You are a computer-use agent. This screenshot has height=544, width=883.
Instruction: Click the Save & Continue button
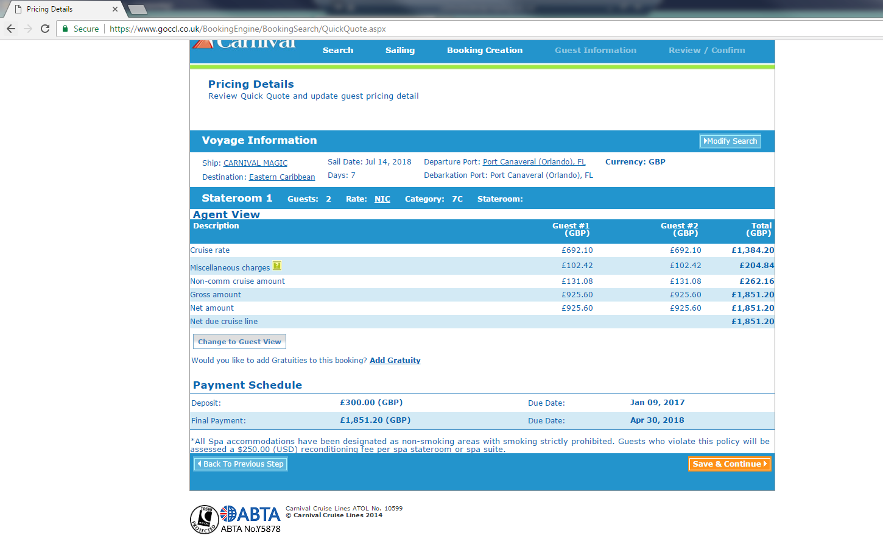pyautogui.click(x=730, y=464)
